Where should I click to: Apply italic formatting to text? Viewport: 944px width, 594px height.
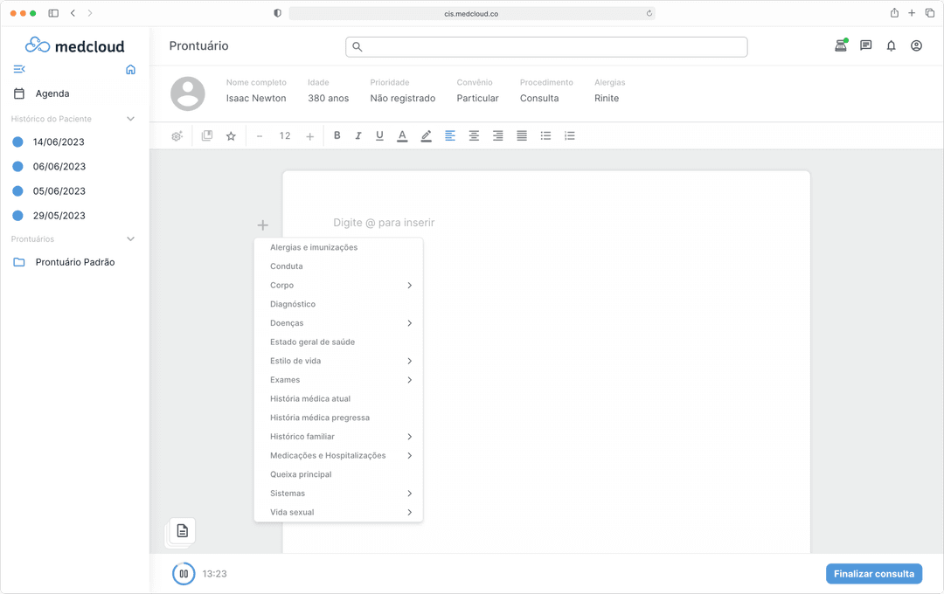click(x=358, y=135)
